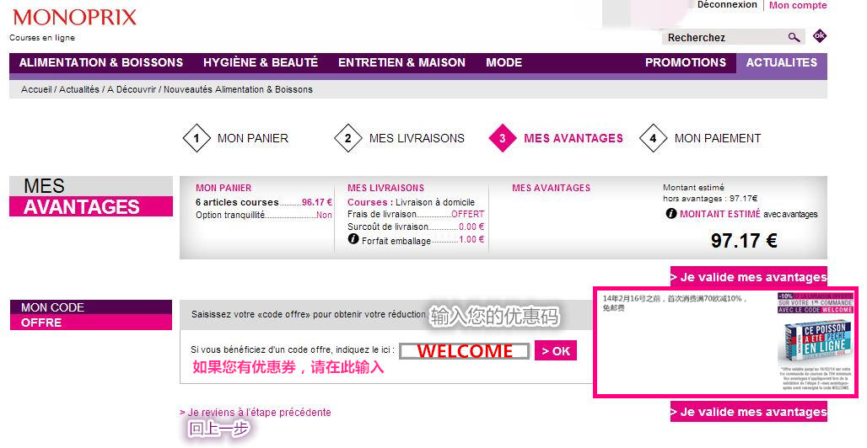Click the purple diamond OK search icon
Screen dimensions: 867x448
click(x=820, y=36)
